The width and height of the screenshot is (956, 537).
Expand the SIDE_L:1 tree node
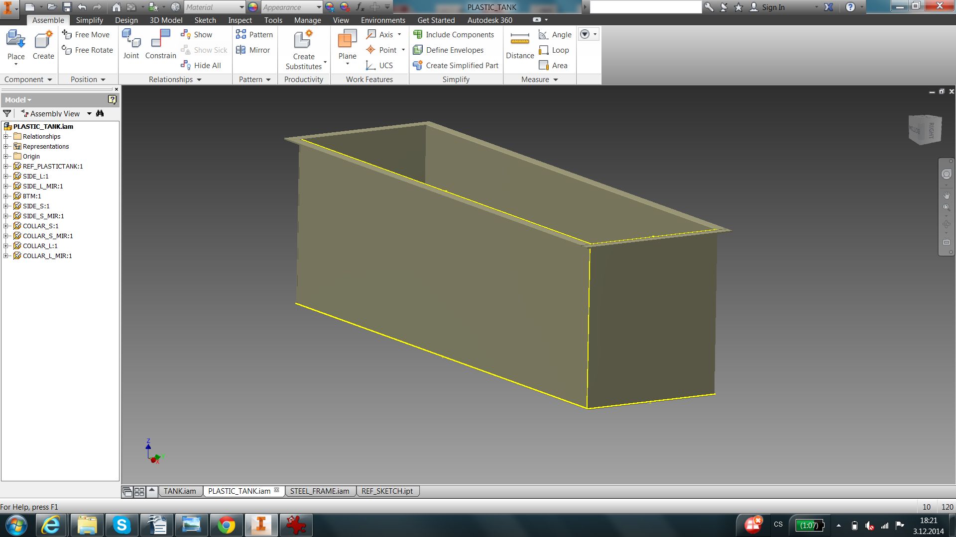pyautogui.click(x=6, y=176)
